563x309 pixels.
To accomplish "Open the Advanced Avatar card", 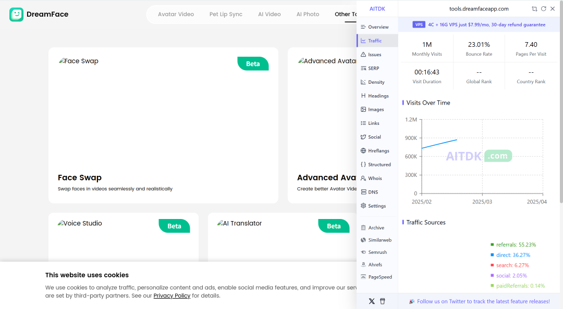I will click(x=322, y=125).
